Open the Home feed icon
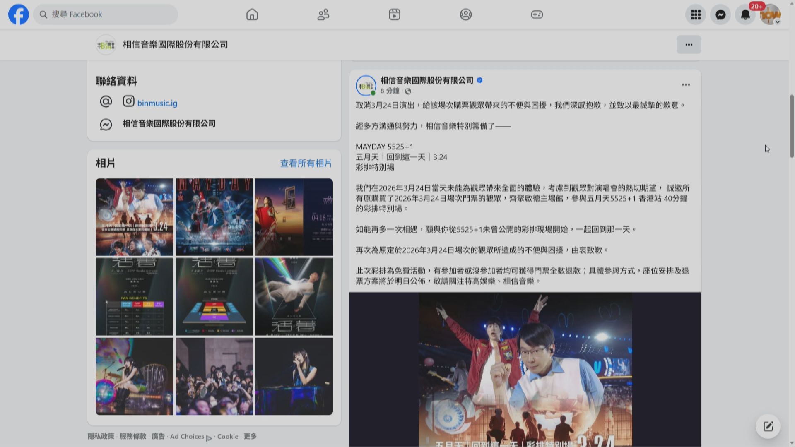 [x=252, y=14]
